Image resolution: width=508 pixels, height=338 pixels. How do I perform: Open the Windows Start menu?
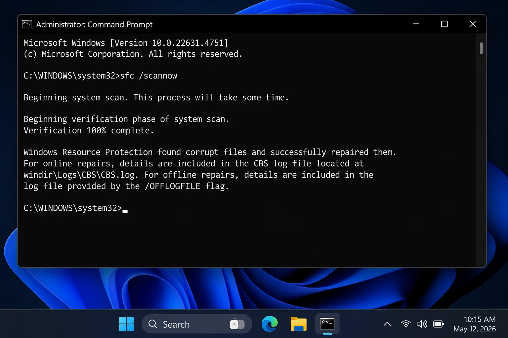pyautogui.click(x=126, y=324)
